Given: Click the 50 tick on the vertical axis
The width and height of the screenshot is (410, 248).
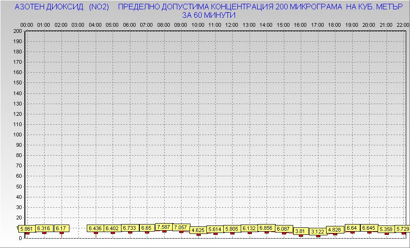Looking at the screenshot, I should pyautogui.click(x=19, y=186).
